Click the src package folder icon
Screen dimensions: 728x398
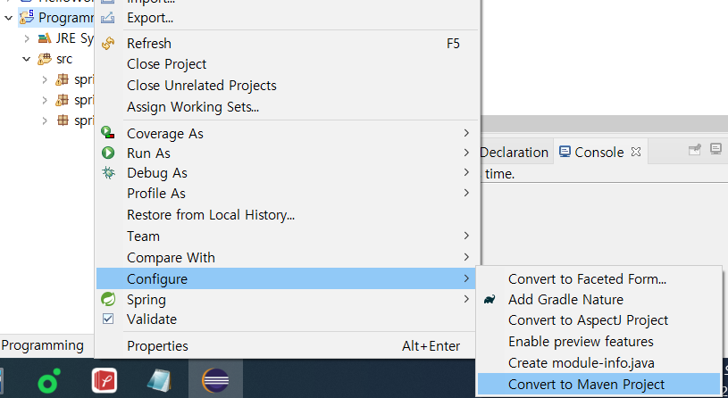click(x=45, y=59)
